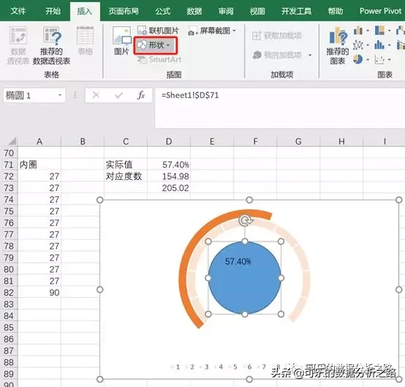
Task: Open the pie chart dropdown
Action: (x=368, y=60)
